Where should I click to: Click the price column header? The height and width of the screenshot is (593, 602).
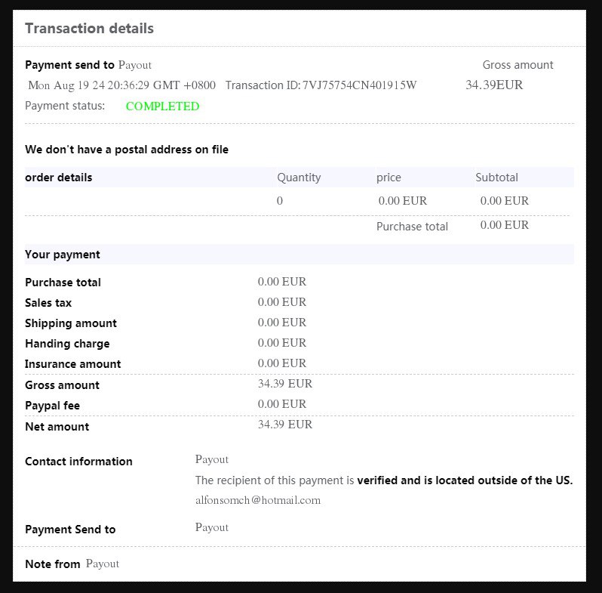389,178
